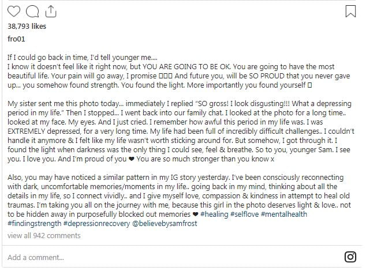Browse the #mentalhealth hashtag

click(x=284, y=214)
